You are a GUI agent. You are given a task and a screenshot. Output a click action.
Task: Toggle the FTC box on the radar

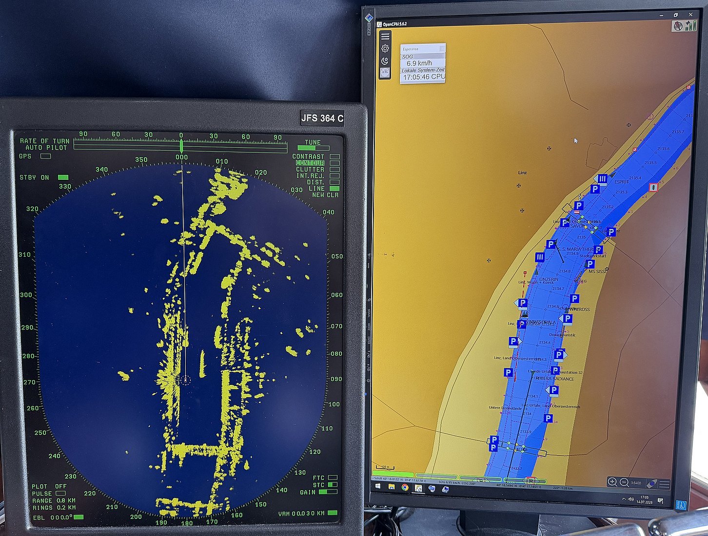pyautogui.click(x=333, y=478)
